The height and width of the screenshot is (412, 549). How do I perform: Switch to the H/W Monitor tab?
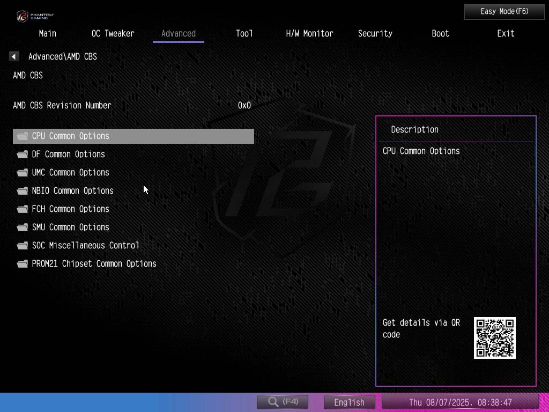click(x=309, y=33)
